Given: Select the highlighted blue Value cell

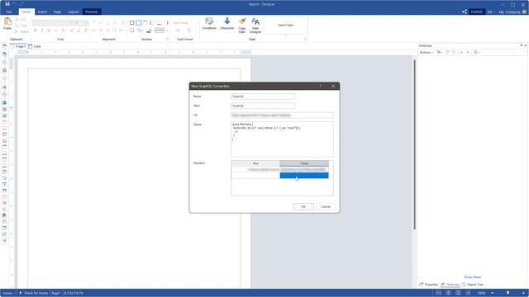Looking at the screenshot, I should (304, 176).
